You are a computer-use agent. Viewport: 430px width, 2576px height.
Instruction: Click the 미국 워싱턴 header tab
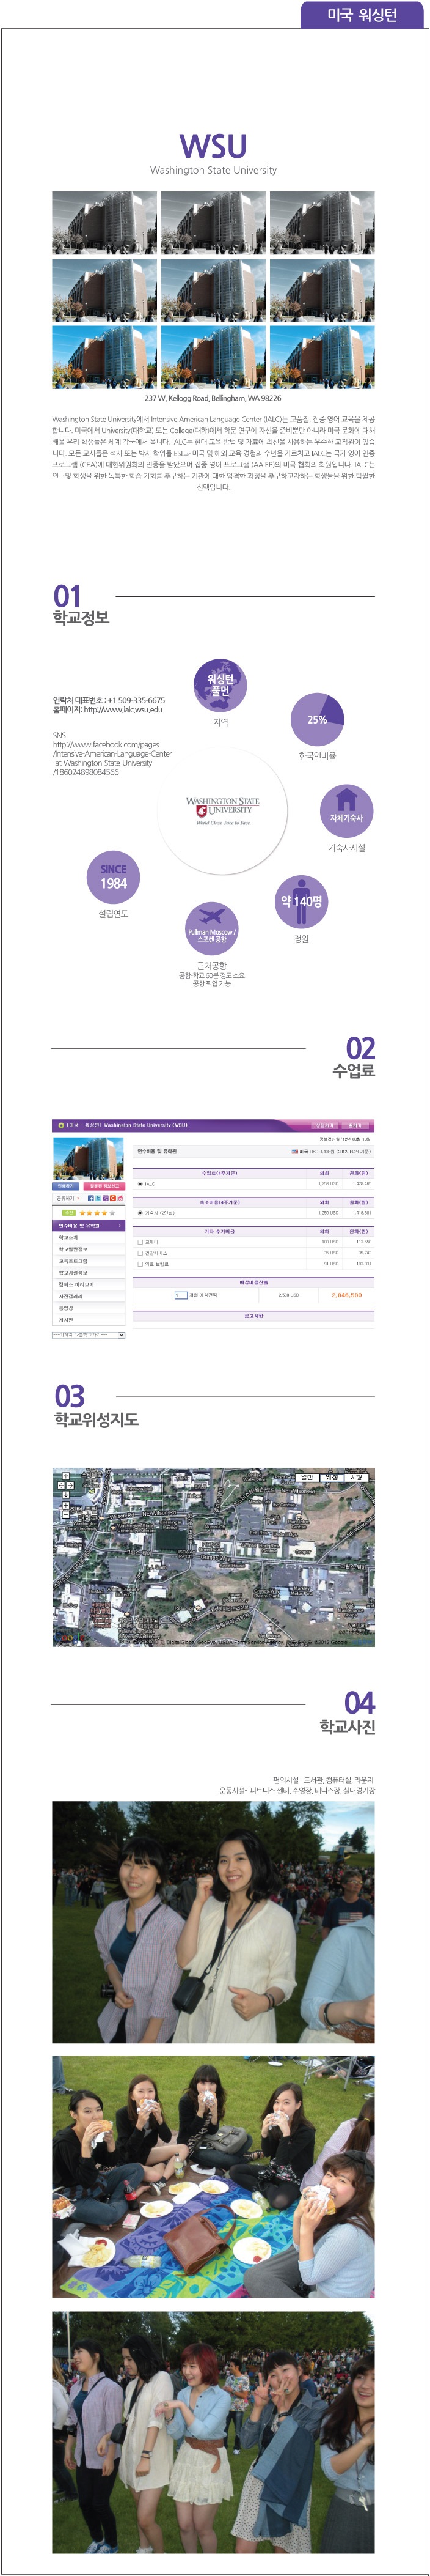tap(361, 14)
